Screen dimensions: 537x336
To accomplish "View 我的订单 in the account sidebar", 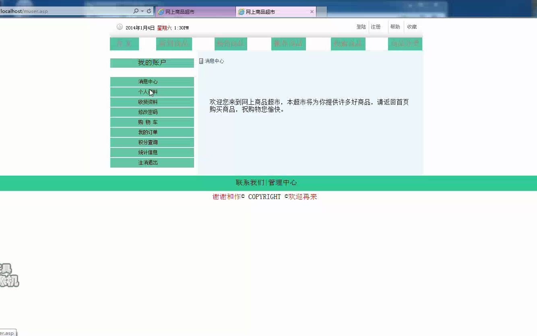I will (x=152, y=132).
